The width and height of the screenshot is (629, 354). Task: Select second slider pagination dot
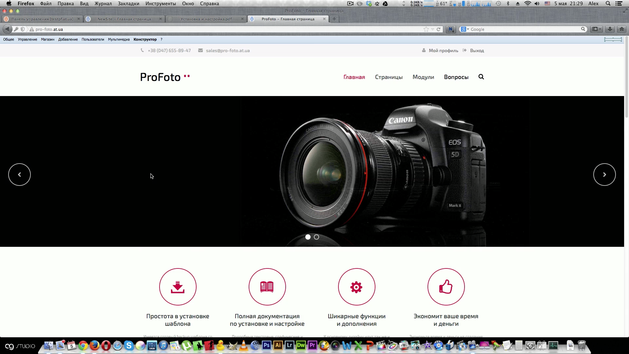point(316,237)
